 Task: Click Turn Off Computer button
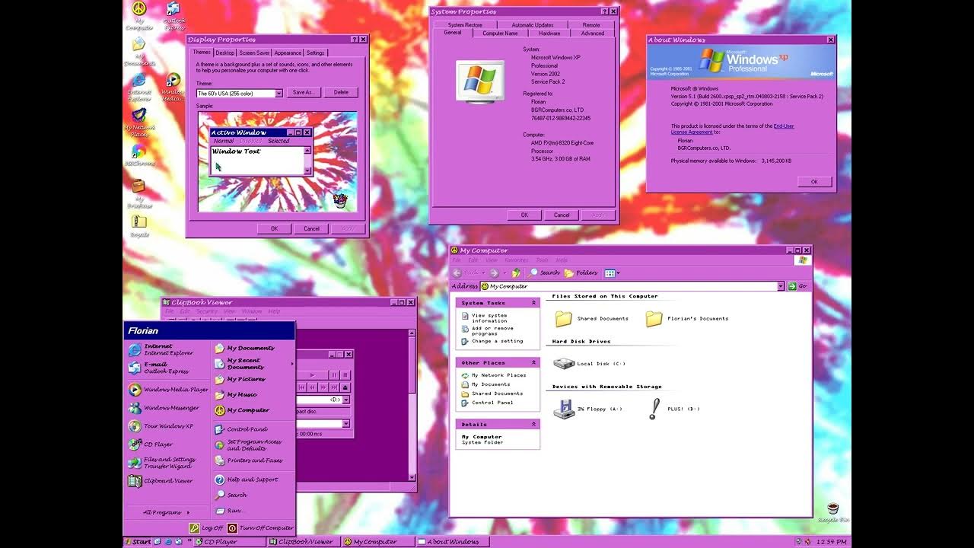260,527
